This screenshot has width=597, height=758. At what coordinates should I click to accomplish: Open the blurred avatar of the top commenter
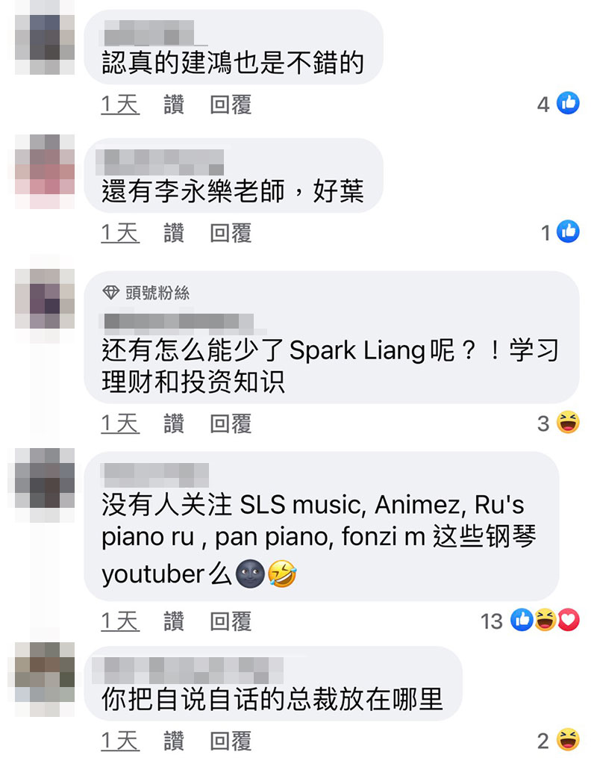point(45,45)
